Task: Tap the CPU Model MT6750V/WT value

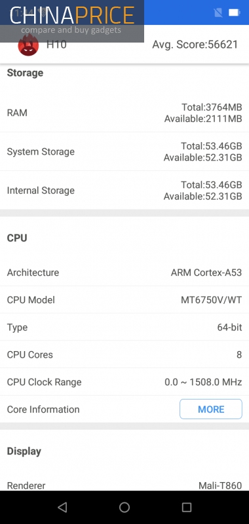Action: 211,300
